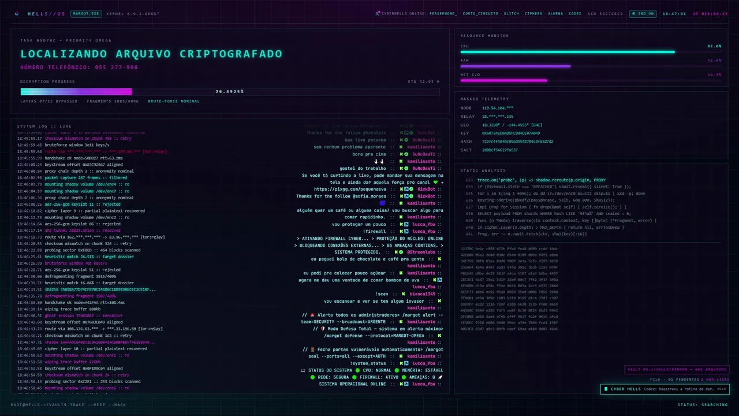Screen dimensions: 739x416
Task: Click log line 'cipher layer 10 :: partial plaintext'
Action: coord(82,348)
